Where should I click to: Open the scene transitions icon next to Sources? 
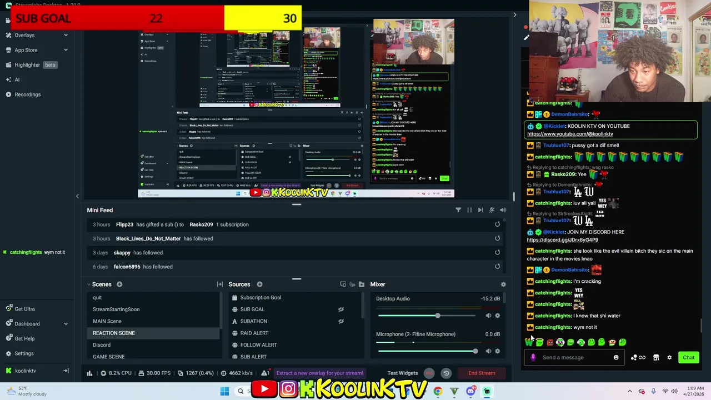tap(220, 284)
